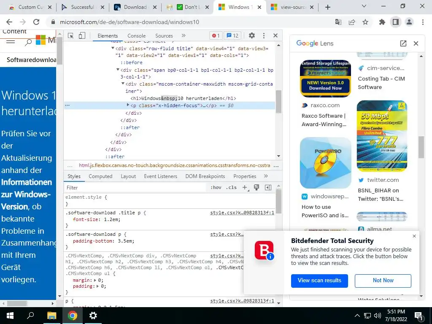Switch to the Sources tab

[x=164, y=36]
